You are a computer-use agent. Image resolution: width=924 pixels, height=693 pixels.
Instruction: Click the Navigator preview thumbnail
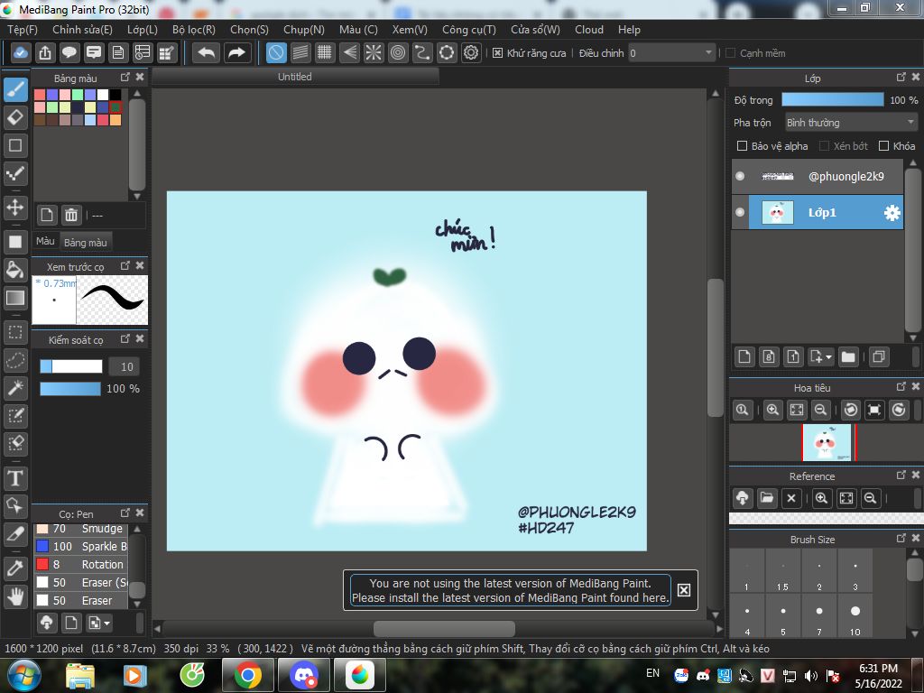tap(828, 442)
